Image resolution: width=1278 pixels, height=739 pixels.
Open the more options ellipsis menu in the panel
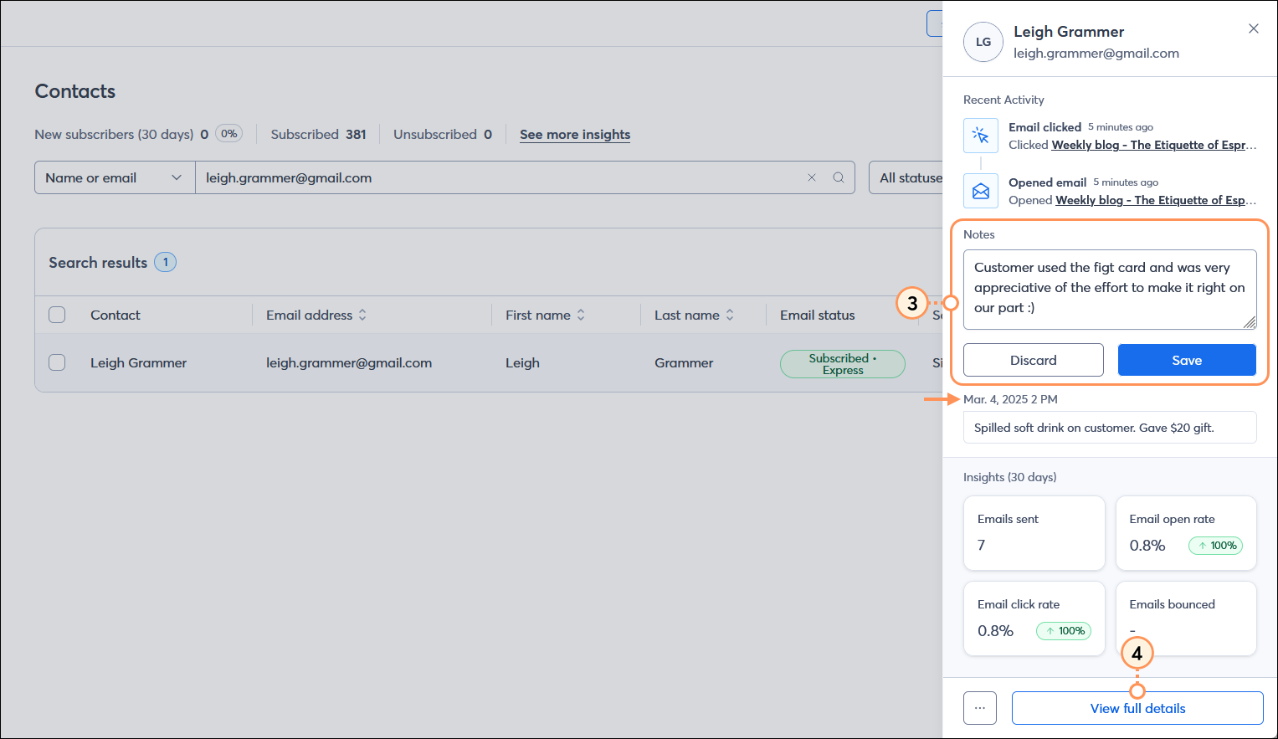[979, 707]
